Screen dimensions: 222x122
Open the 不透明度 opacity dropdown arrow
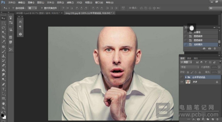(x=219, y=67)
